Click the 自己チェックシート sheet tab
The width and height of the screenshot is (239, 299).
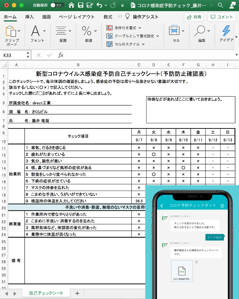tap(46, 293)
